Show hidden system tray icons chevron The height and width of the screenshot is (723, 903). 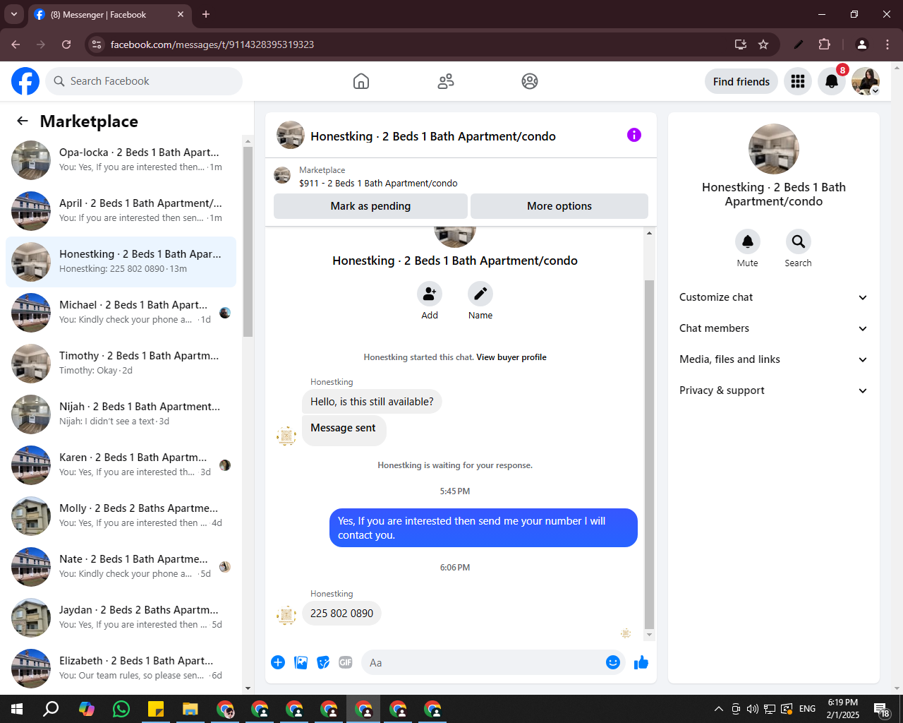click(718, 709)
